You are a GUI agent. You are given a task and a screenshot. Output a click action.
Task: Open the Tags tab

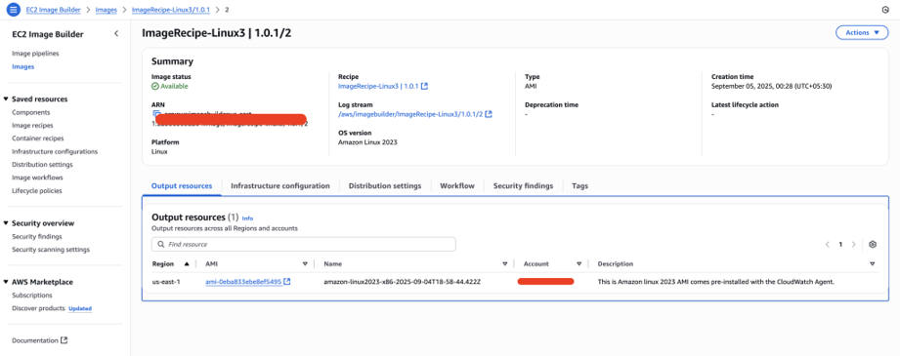579,185
